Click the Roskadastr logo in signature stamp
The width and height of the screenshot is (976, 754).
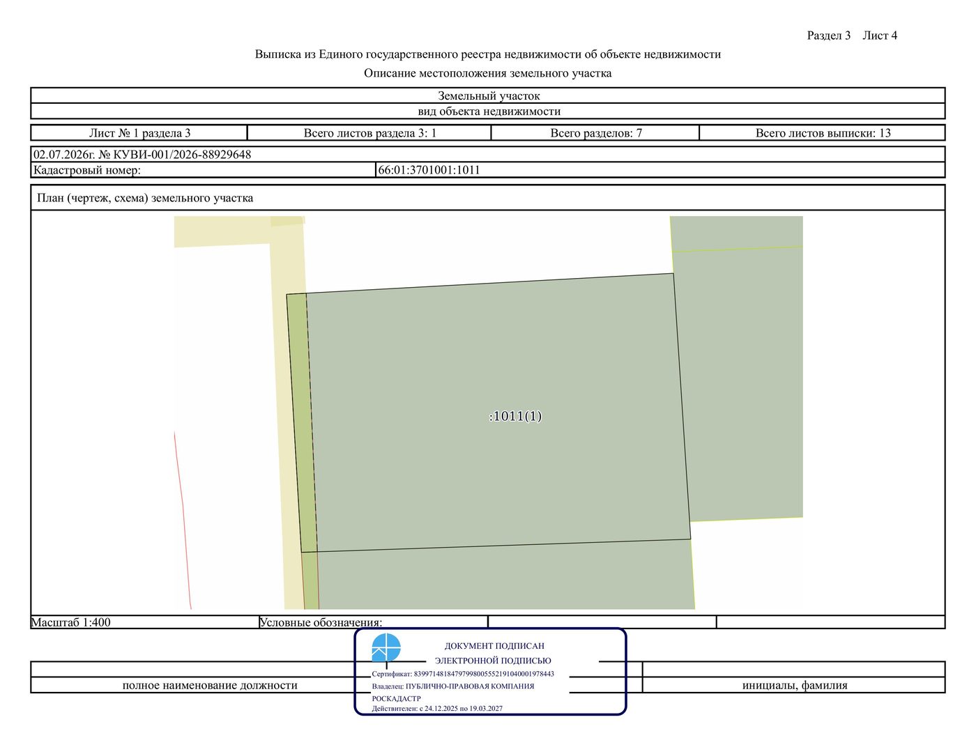[x=386, y=647]
